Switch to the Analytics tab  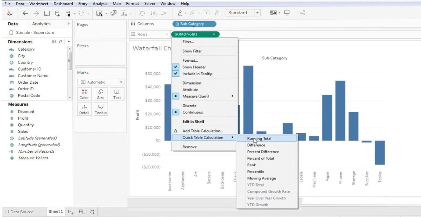[41, 24]
